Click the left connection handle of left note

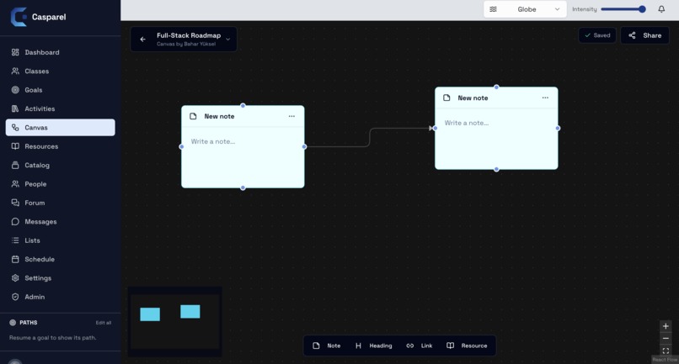(x=181, y=146)
